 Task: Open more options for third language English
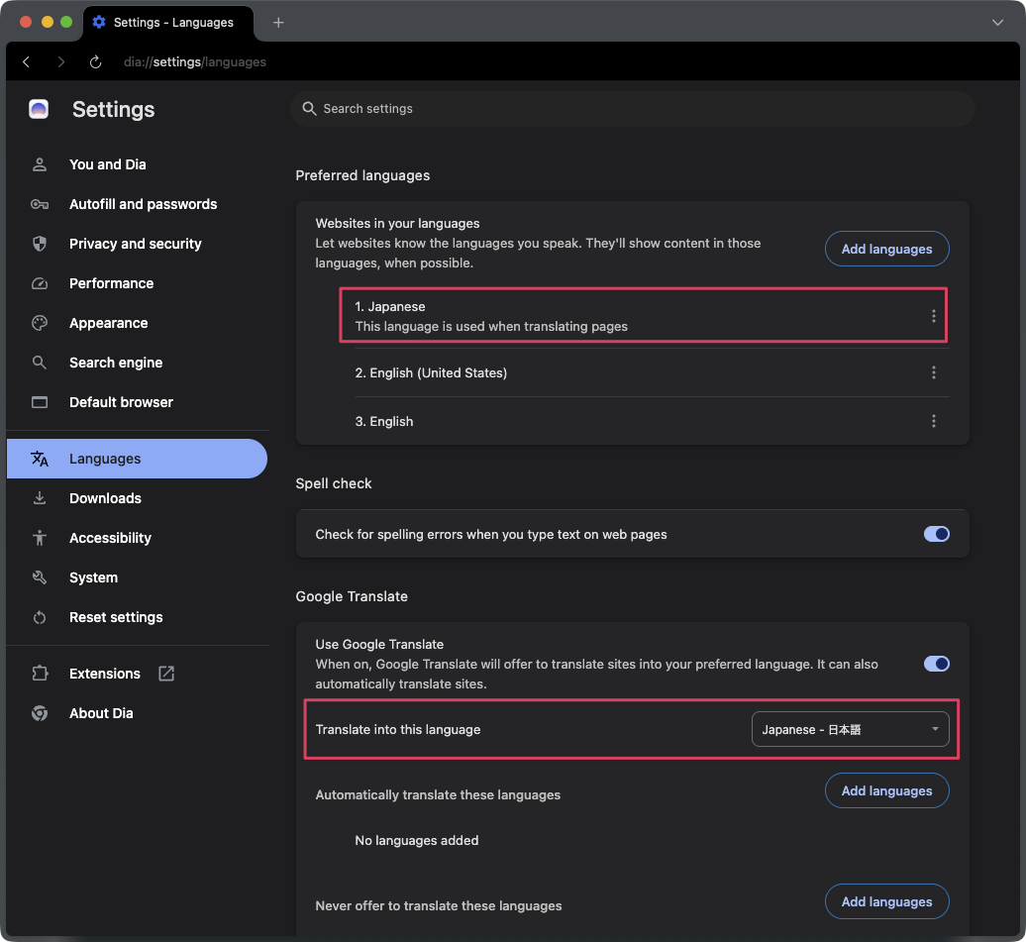pyautogui.click(x=933, y=421)
